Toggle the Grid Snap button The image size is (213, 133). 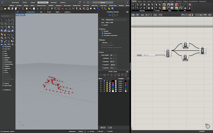pos(15,2)
